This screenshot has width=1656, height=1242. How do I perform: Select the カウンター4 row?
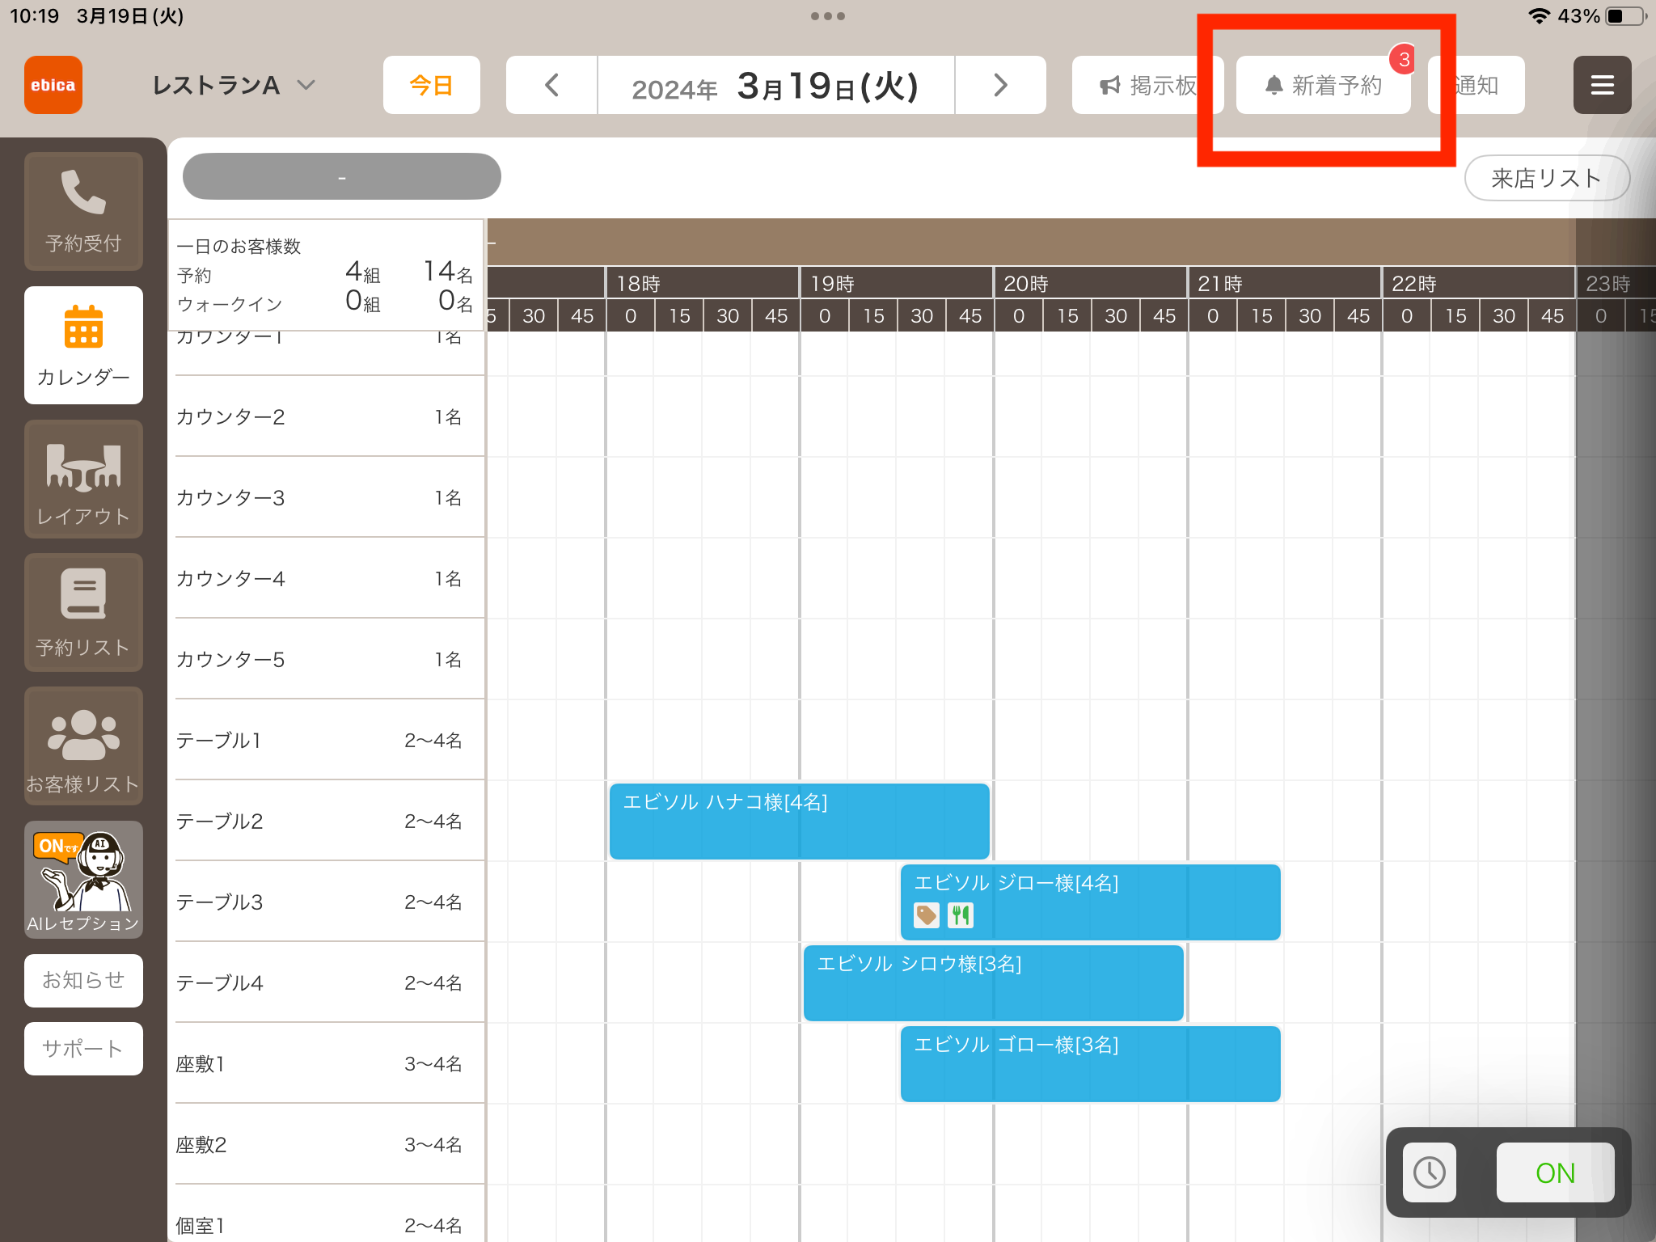(330, 578)
